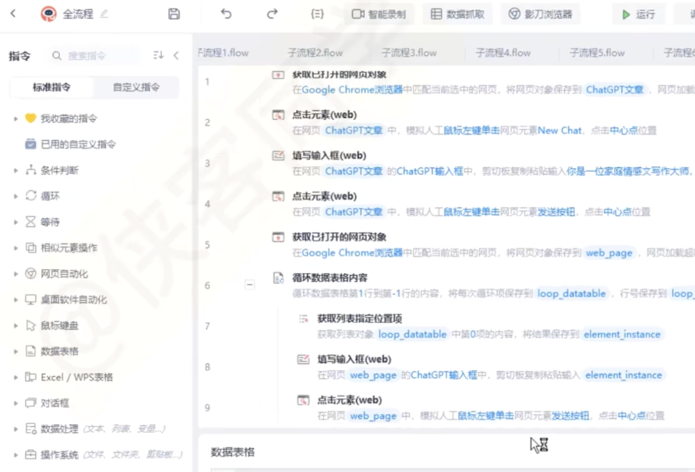Click the 对话框 category icon
The width and height of the screenshot is (695, 472).
pyautogui.click(x=31, y=403)
